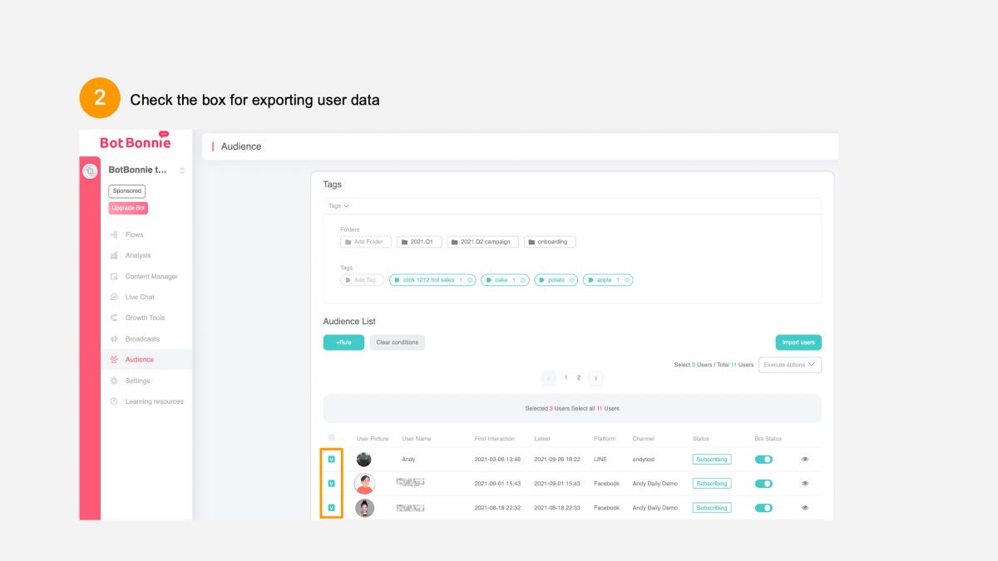The height and width of the screenshot is (561, 998).
Task: Click the Learning resources question icon
Action: (114, 401)
